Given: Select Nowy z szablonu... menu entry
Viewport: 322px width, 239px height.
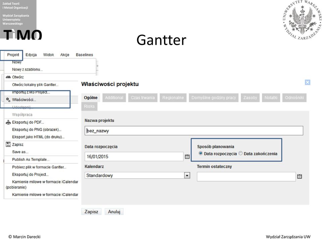Looking at the screenshot, I should [27, 69].
